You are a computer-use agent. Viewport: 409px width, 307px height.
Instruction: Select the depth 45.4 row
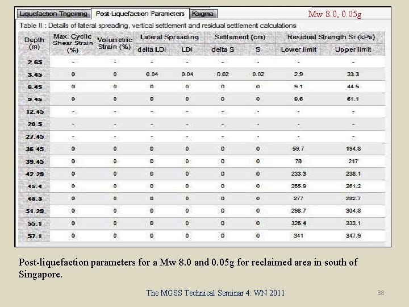(202, 186)
